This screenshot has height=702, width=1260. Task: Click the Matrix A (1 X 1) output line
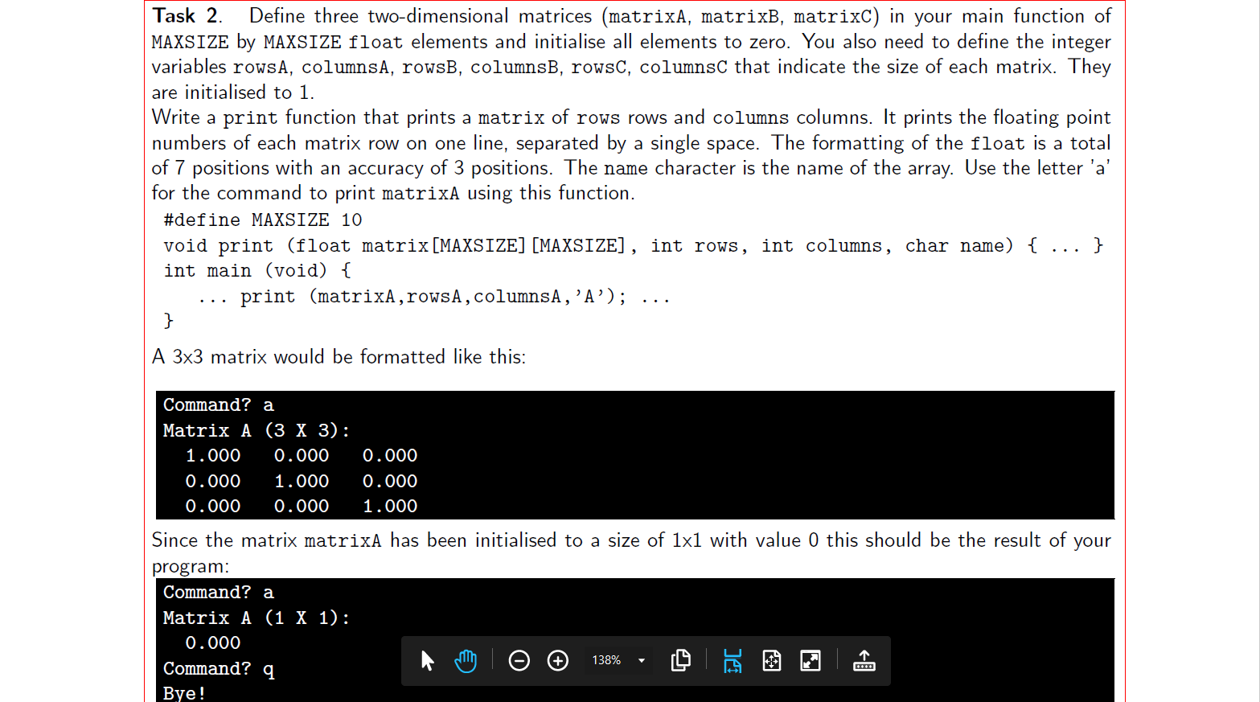[x=256, y=618]
